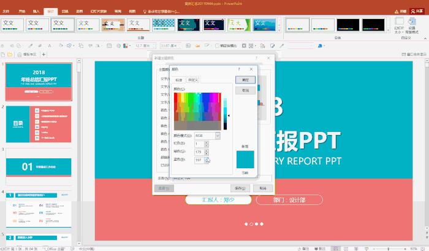Image resolution: width=429 pixels, height=251 pixels.
Task: Choose the first white variant thumbnail
Action: tap(297, 25)
